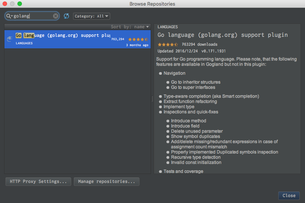This screenshot has width=305, height=203.
Task: Click the search magnifier icon
Action: point(9,16)
